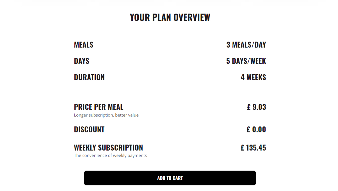
Task: Select the MEALS row label
Action: pyautogui.click(x=84, y=45)
